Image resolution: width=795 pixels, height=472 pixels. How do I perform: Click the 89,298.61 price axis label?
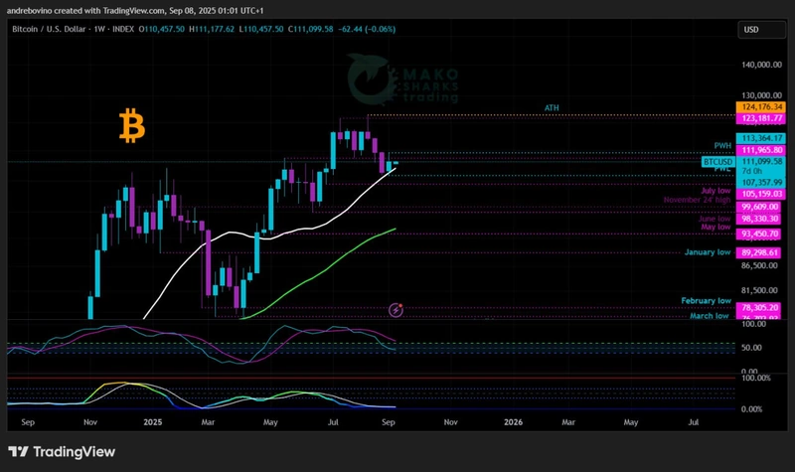coord(760,253)
